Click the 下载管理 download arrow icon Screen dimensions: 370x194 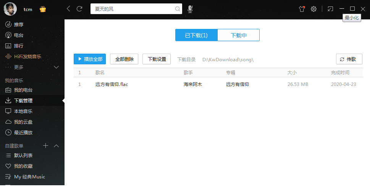point(8,100)
